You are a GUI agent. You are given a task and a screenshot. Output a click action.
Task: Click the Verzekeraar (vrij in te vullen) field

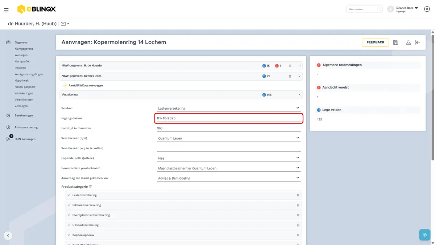pos(229,148)
